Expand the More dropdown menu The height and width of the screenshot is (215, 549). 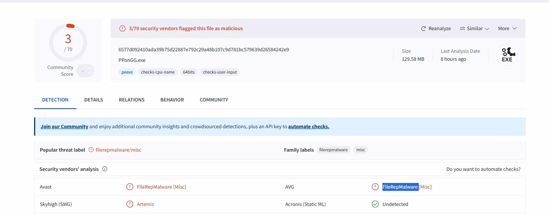[x=507, y=29]
